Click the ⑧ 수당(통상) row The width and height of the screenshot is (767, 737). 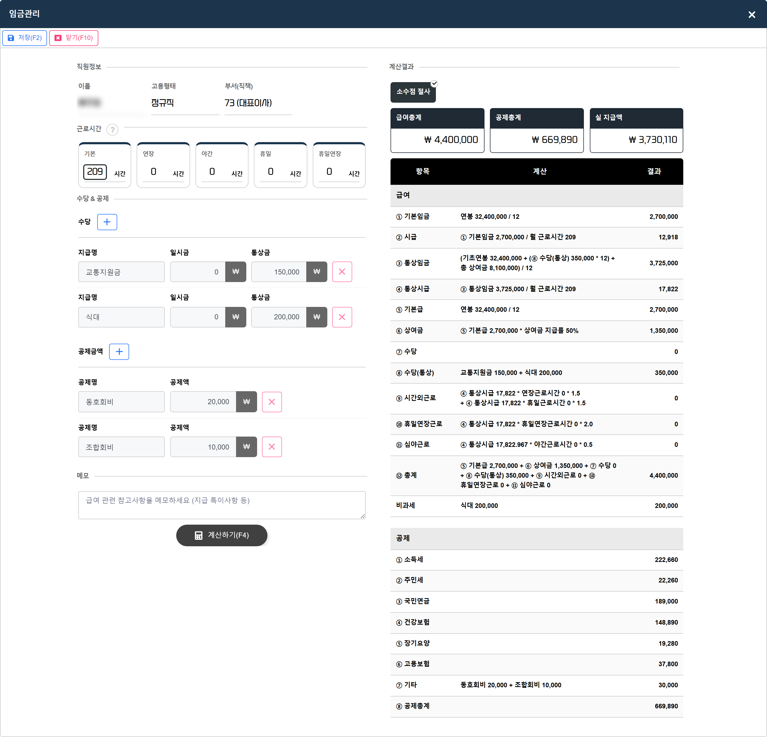537,373
